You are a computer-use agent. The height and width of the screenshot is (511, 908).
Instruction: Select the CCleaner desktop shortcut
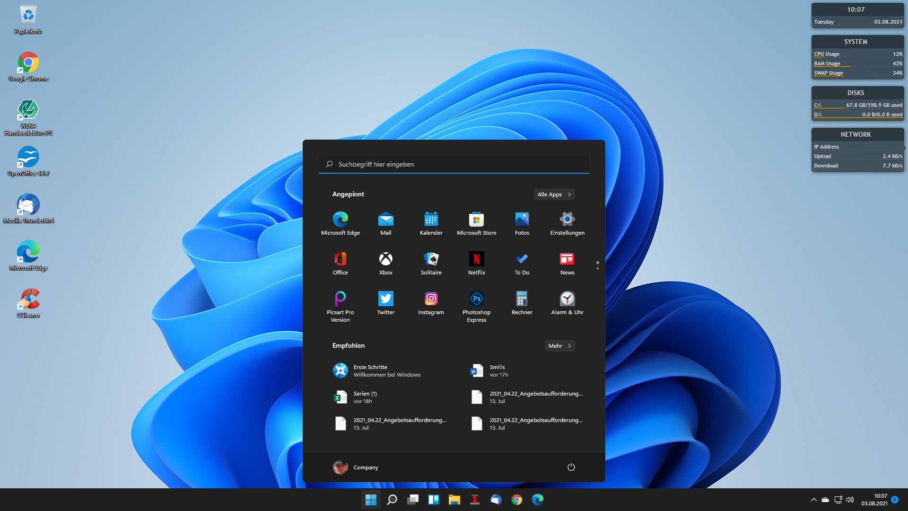28,303
